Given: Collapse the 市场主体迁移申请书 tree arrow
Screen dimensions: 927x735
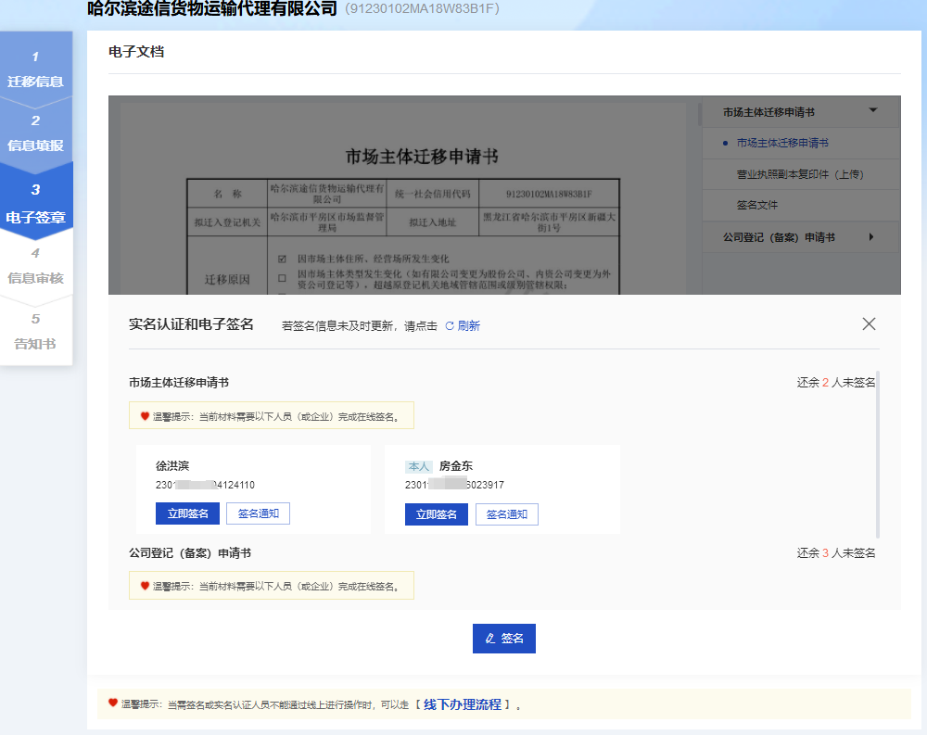Looking at the screenshot, I should tap(872, 111).
